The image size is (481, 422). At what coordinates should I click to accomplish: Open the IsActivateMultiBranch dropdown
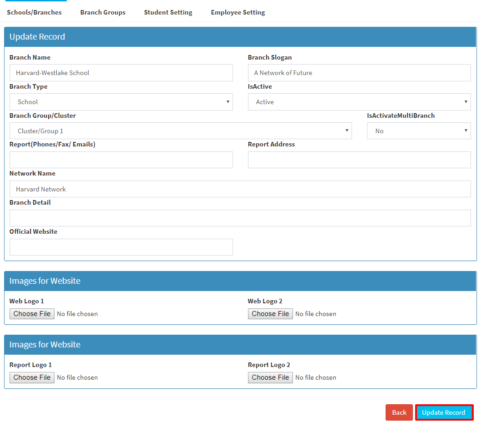[419, 131]
